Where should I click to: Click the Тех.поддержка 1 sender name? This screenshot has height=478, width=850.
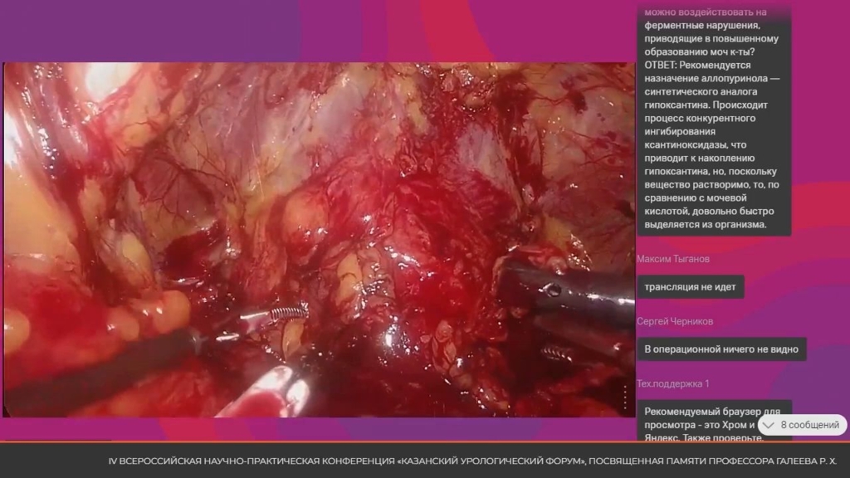click(672, 383)
